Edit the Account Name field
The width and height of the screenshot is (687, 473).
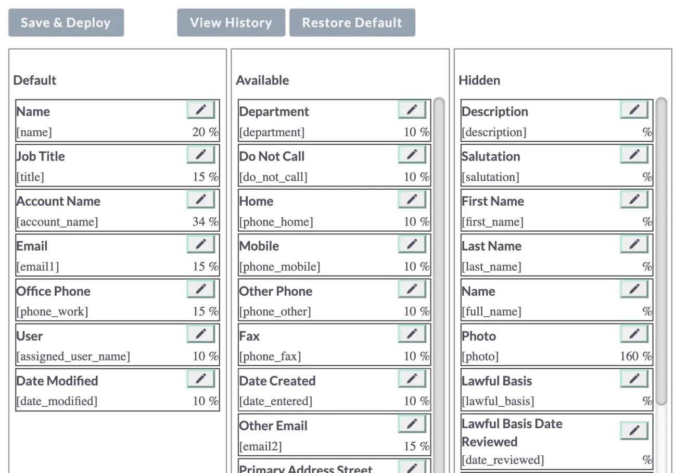(200, 199)
